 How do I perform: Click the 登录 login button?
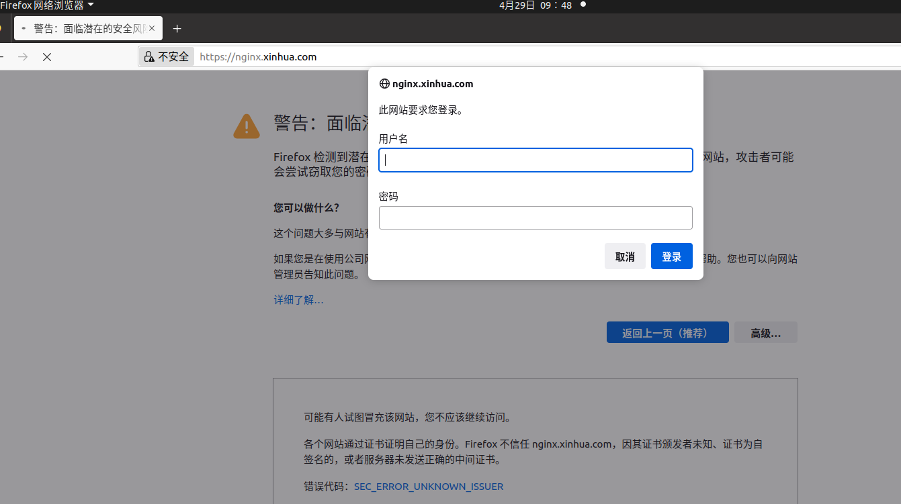point(672,256)
